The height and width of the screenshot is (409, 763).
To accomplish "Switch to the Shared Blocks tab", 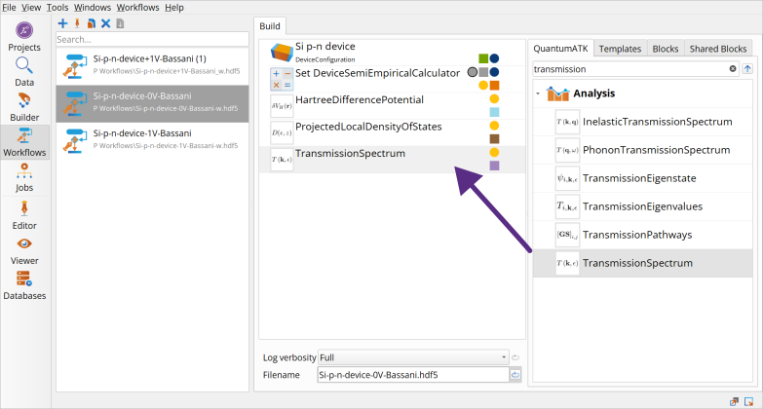I will [x=719, y=49].
